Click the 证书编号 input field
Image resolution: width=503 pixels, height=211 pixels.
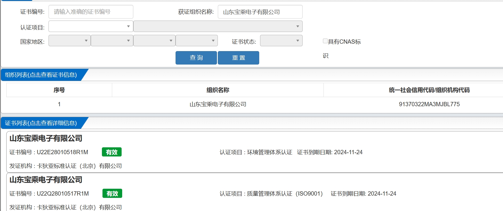click(x=91, y=12)
